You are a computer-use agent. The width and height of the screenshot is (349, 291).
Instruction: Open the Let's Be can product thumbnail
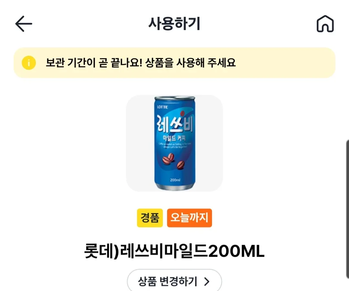click(x=174, y=143)
